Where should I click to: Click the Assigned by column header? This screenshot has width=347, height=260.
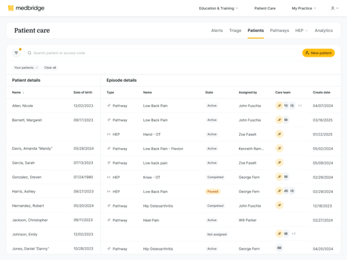point(248,92)
